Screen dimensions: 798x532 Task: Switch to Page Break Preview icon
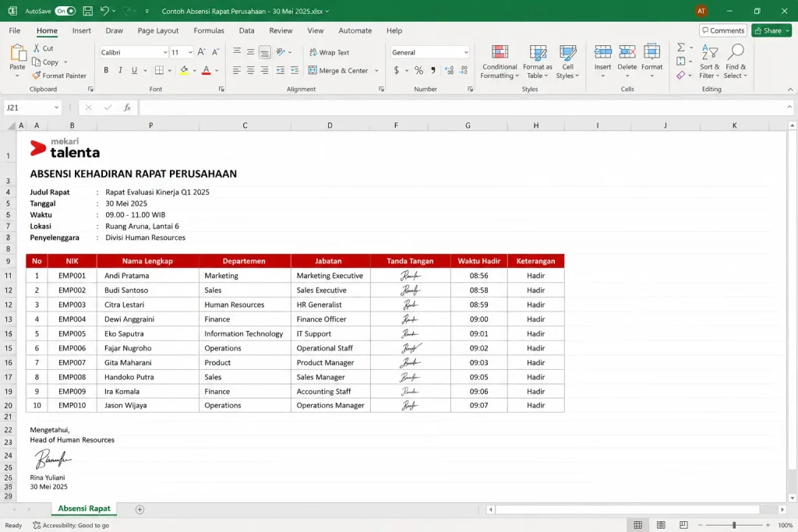click(683, 525)
